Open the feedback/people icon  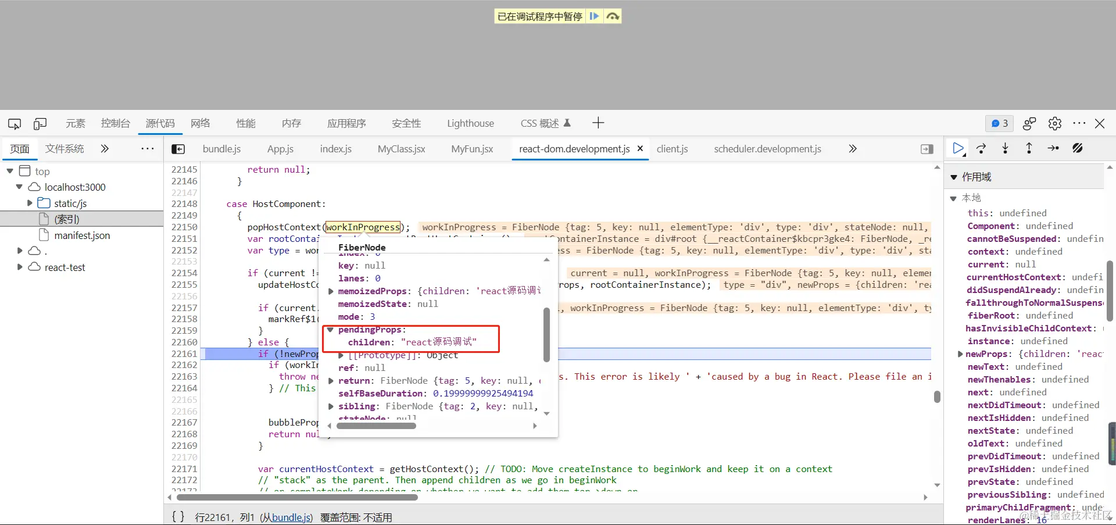pyautogui.click(x=1029, y=123)
